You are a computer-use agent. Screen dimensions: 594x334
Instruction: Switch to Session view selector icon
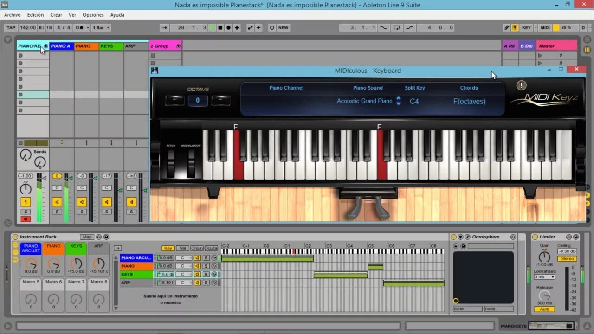click(587, 50)
